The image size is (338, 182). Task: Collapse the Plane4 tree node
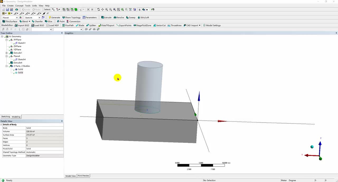tap(7, 56)
